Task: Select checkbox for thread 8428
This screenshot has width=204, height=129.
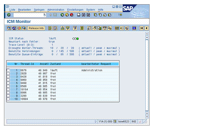Action: tap(8, 77)
